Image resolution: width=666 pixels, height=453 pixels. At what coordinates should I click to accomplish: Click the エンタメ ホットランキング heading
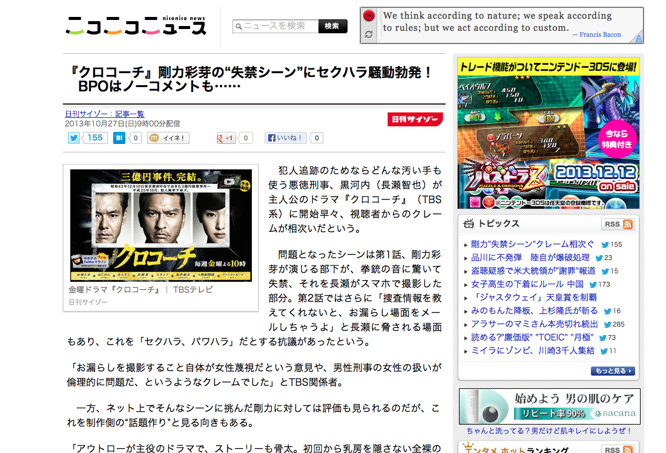click(x=516, y=449)
